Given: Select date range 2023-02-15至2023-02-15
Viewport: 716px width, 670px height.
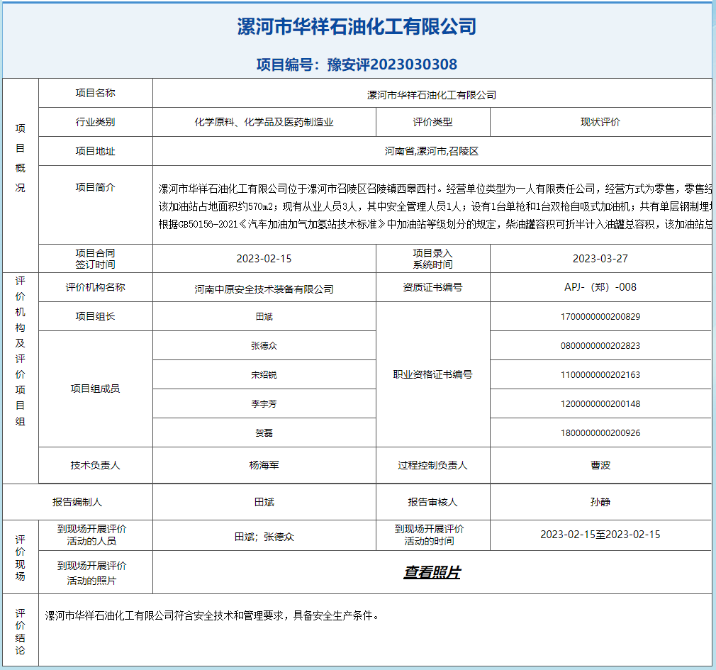Looking at the screenshot, I should pyautogui.click(x=600, y=535).
